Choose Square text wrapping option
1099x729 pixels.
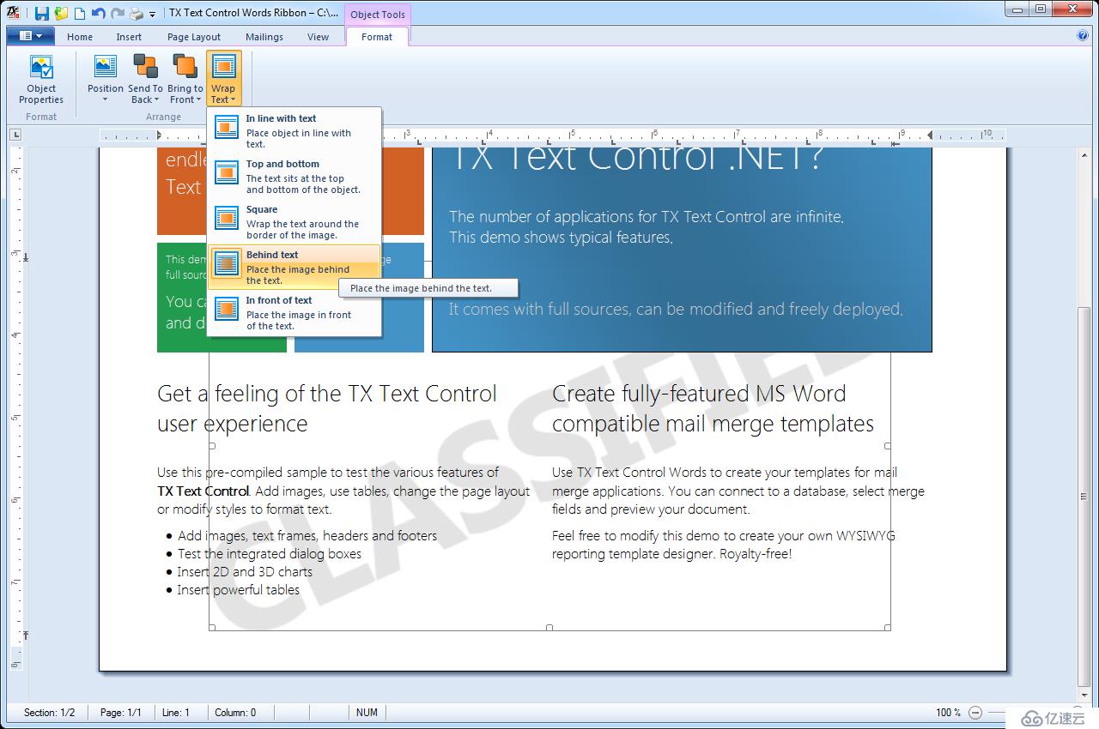click(294, 221)
